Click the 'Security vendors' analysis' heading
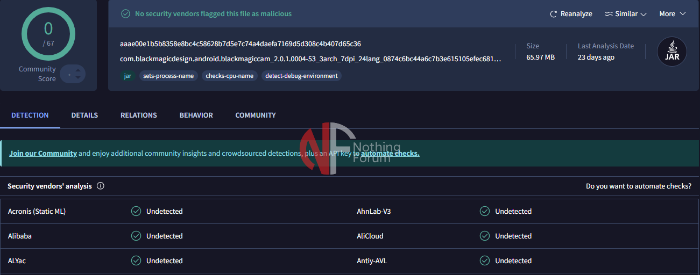 click(50, 186)
